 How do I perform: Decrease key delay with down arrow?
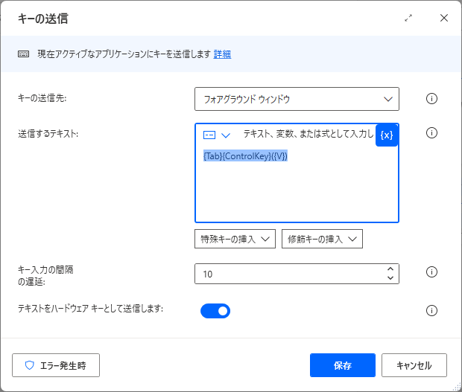pos(390,278)
